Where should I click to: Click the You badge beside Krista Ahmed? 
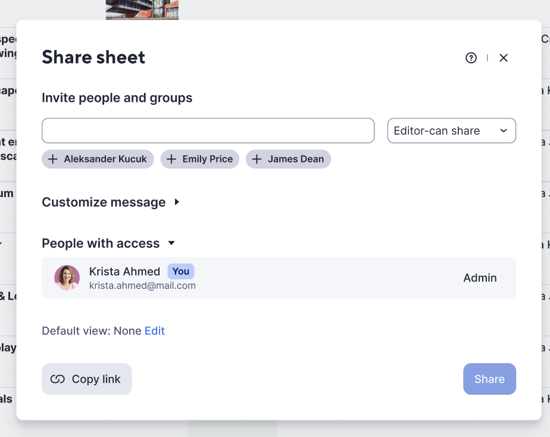point(180,271)
